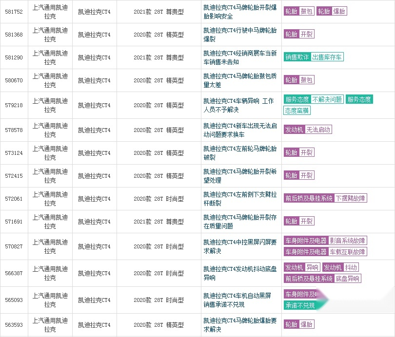Image resolution: width=395 pixels, height=337 pixels.
Task: Select complaint number 566387
Action: (14, 273)
